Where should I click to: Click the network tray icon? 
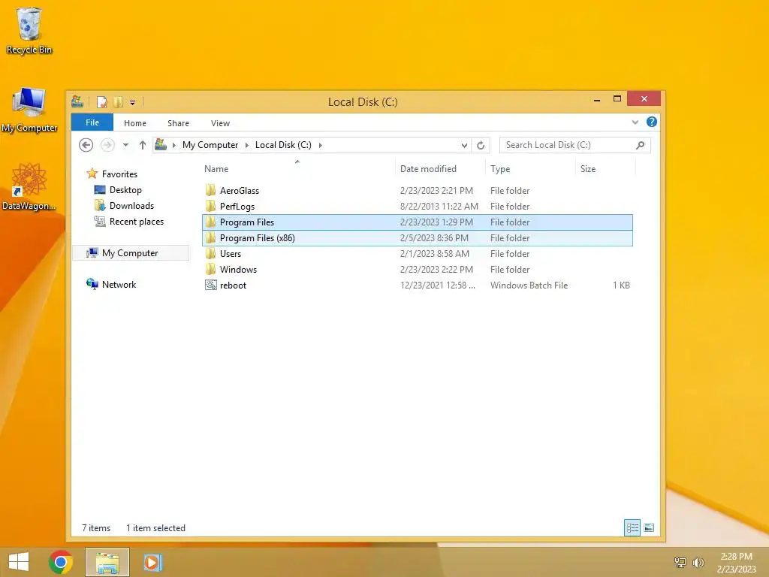click(x=680, y=562)
